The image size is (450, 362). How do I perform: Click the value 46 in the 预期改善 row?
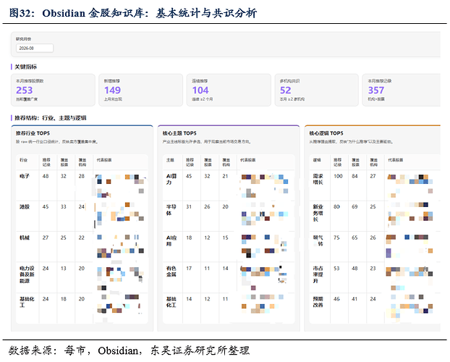pyautogui.click(x=336, y=299)
